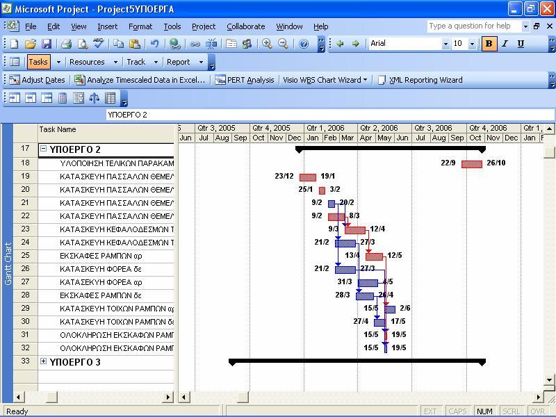Launch PERT Analysis

click(245, 80)
